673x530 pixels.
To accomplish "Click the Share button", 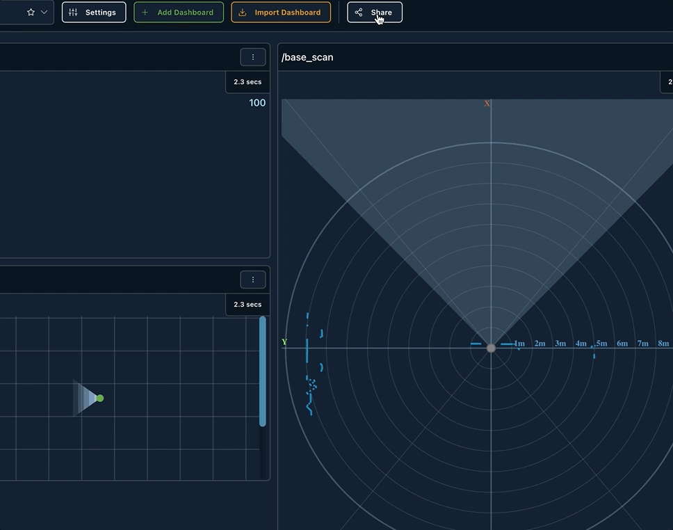I will click(x=375, y=12).
